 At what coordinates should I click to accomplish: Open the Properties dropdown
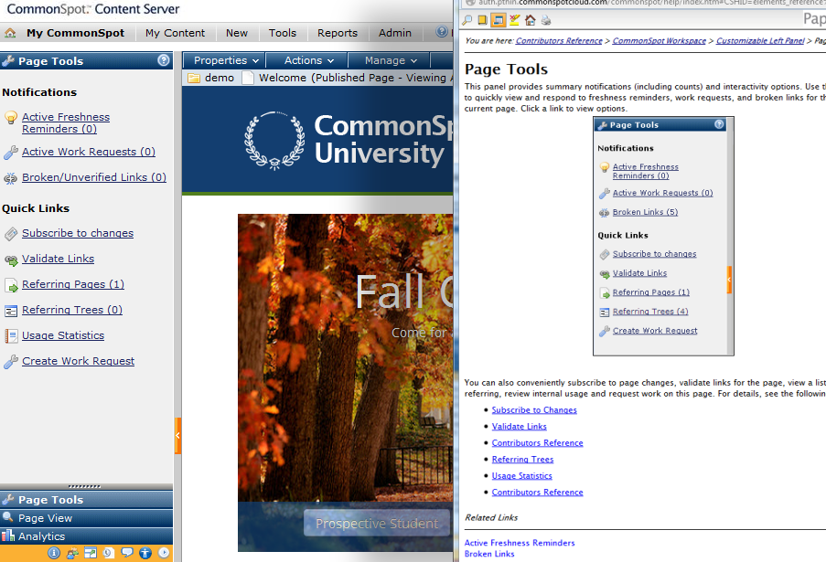[x=226, y=60]
